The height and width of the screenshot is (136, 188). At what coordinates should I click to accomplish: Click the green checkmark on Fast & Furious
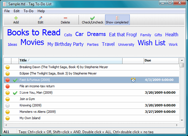[x=15, y=80]
